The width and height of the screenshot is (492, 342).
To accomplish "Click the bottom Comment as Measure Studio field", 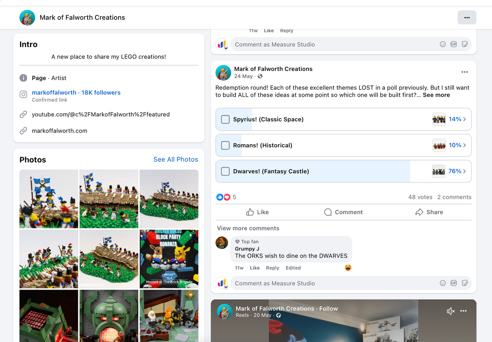I will coord(336,283).
